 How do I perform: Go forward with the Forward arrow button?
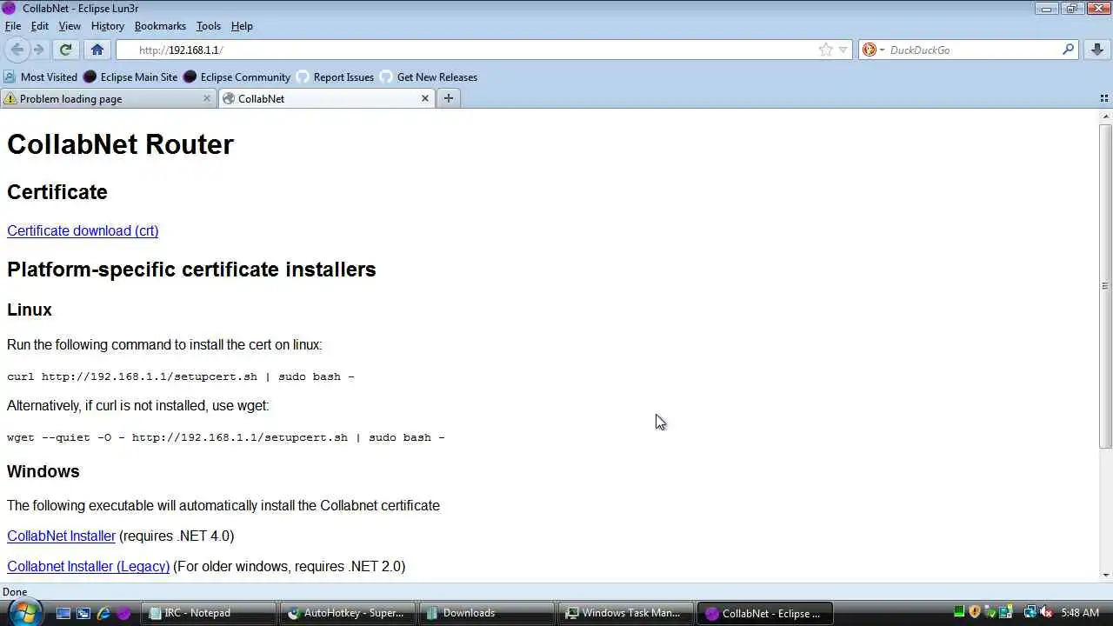(x=38, y=50)
